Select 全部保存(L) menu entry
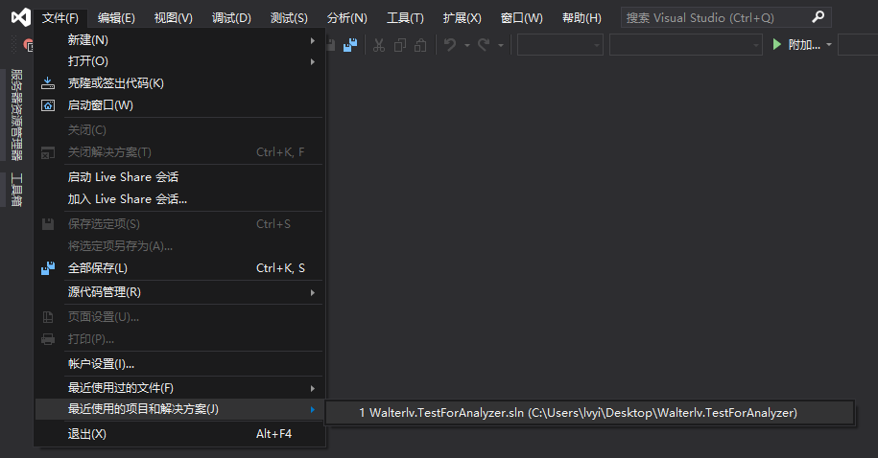The image size is (878, 458). (179, 268)
